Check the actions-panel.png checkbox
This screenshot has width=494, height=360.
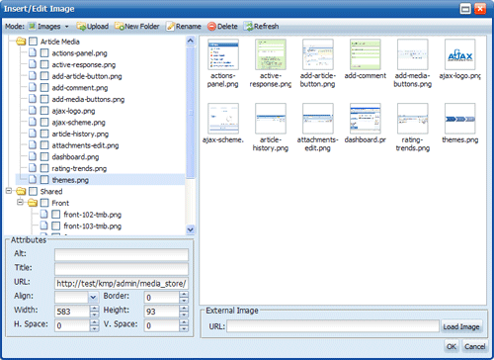click(x=44, y=53)
